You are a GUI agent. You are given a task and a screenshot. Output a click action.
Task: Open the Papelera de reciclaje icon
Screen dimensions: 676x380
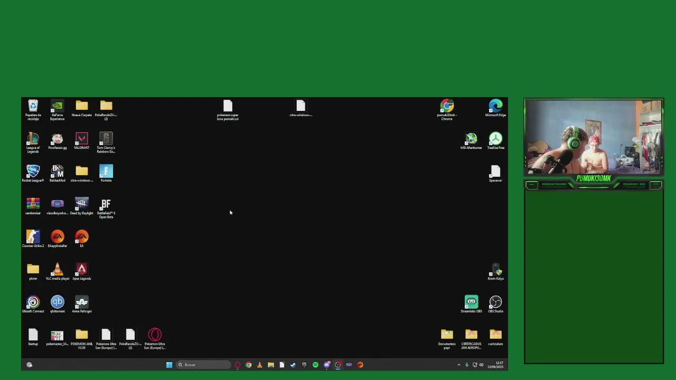click(x=33, y=109)
